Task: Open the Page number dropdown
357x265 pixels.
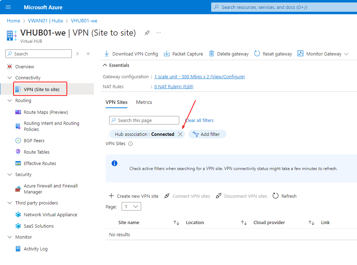Action: (131, 207)
